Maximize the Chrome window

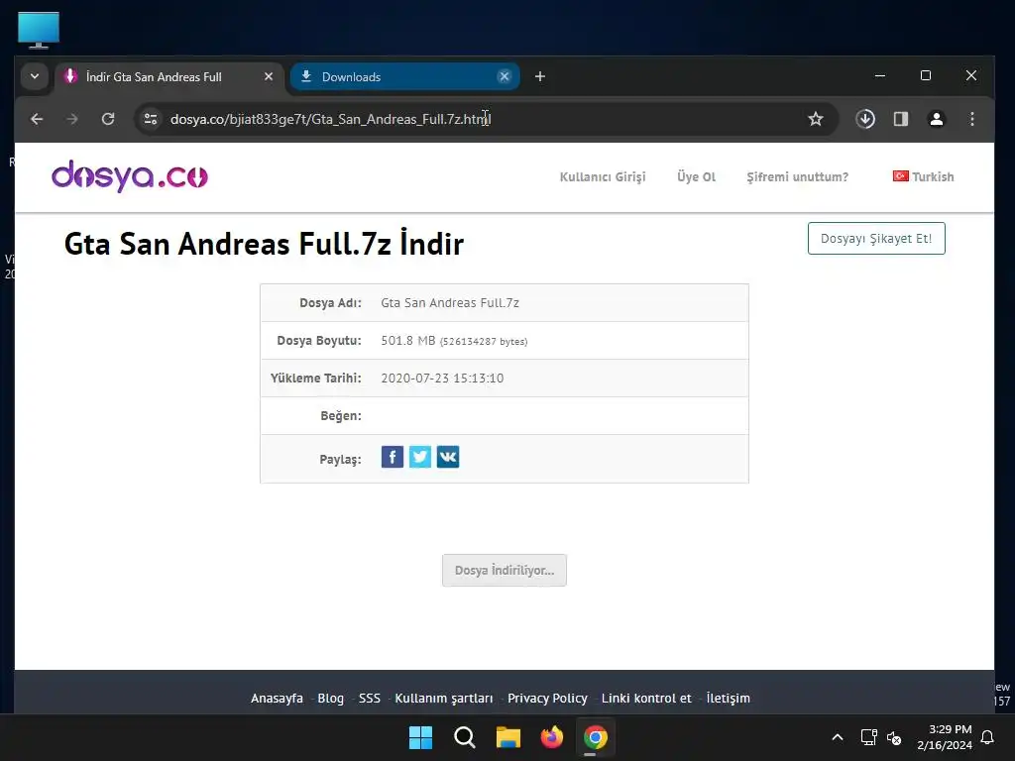pyautogui.click(x=926, y=75)
